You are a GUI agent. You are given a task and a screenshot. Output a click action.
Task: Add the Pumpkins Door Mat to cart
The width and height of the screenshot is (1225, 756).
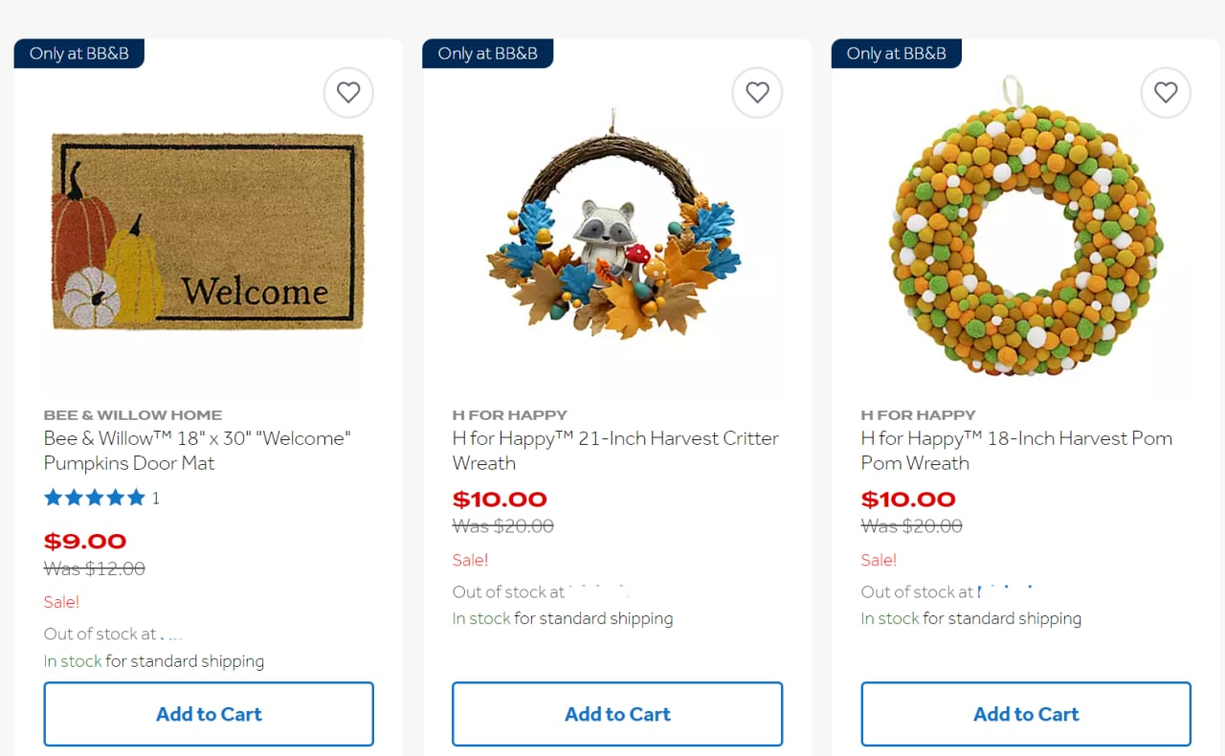pos(209,714)
